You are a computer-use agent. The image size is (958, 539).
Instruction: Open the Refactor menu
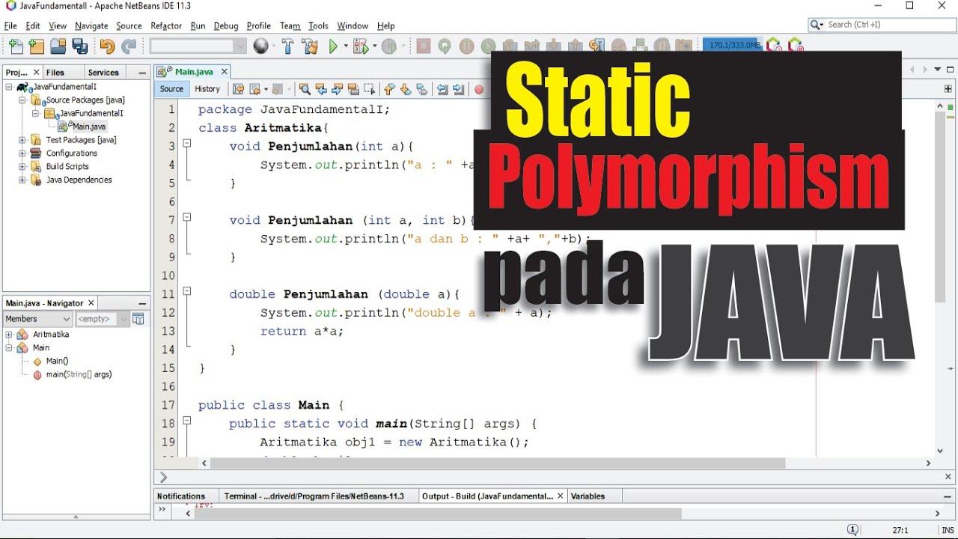click(x=166, y=25)
